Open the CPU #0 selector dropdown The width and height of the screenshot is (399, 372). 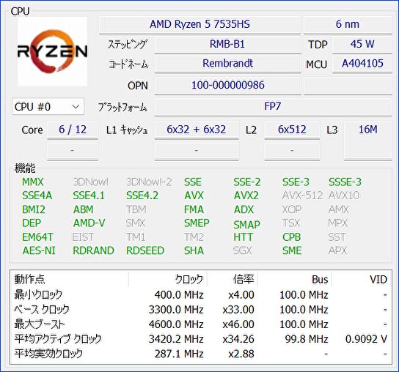[x=48, y=107]
